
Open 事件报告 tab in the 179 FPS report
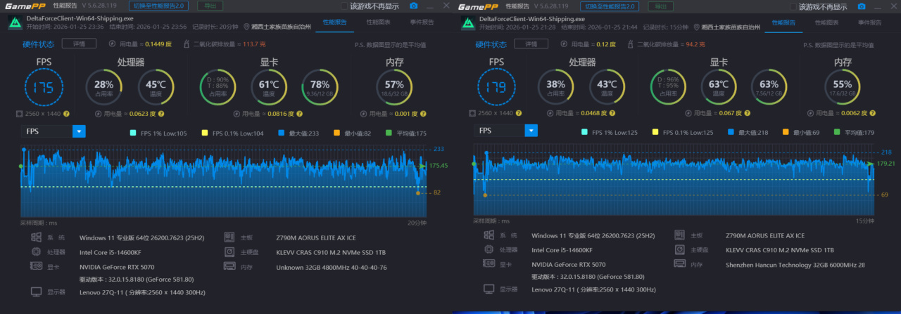click(870, 22)
